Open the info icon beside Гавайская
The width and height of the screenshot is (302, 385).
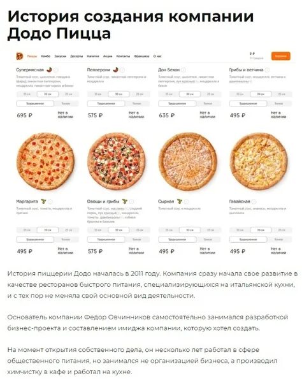(254, 201)
